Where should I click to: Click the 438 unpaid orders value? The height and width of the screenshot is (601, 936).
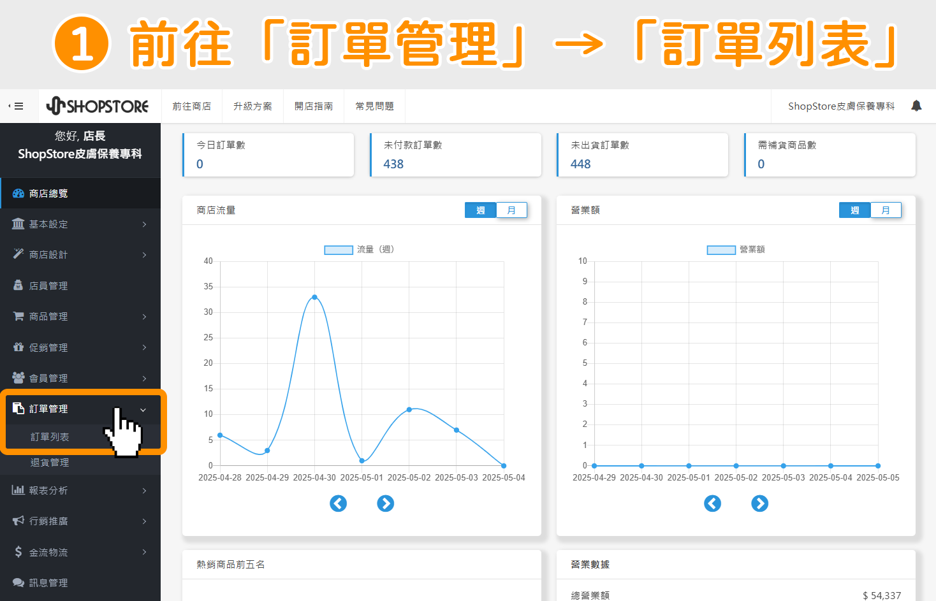point(393,164)
